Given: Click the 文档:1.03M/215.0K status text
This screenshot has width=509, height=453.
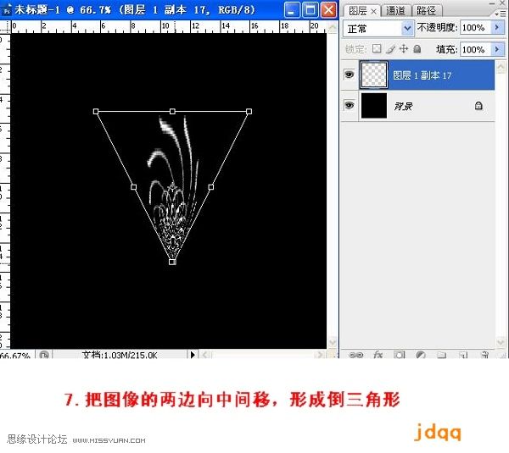Looking at the screenshot, I should click(120, 355).
